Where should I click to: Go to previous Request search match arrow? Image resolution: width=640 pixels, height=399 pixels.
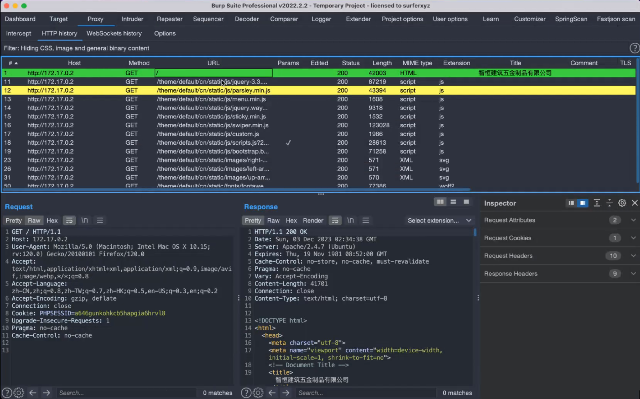[33, 393]
